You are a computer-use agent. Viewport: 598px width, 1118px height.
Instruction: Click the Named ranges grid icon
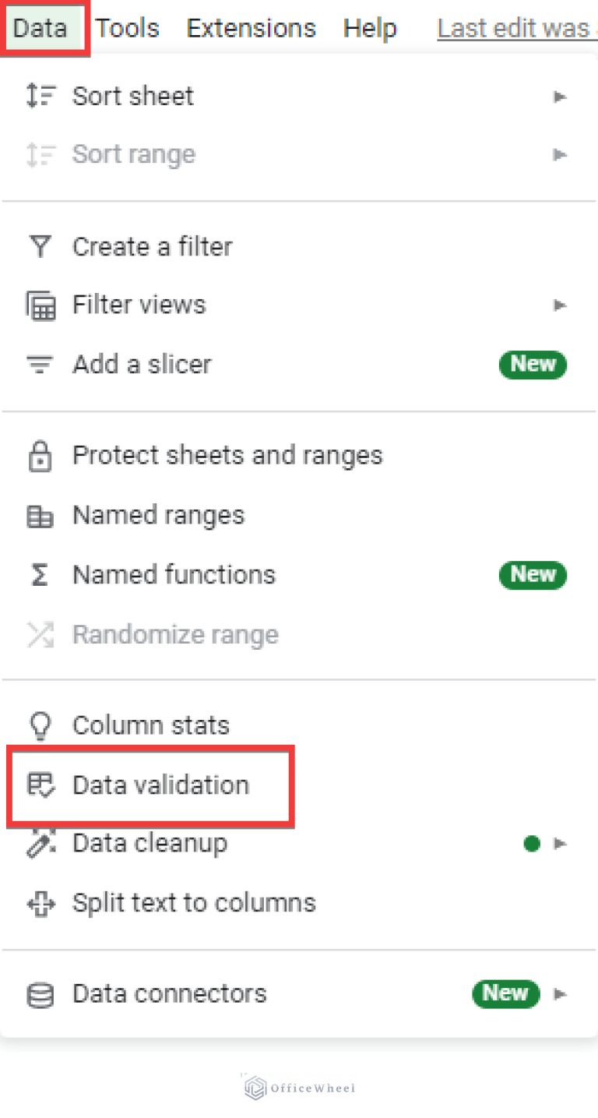pyautogui.click(x=40, y=516)
